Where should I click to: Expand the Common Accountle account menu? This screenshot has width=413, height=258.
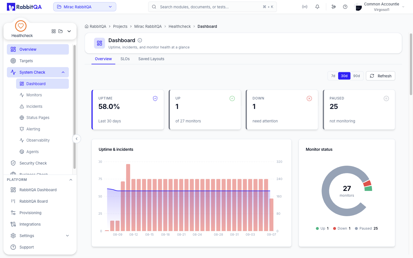point(403,7)
